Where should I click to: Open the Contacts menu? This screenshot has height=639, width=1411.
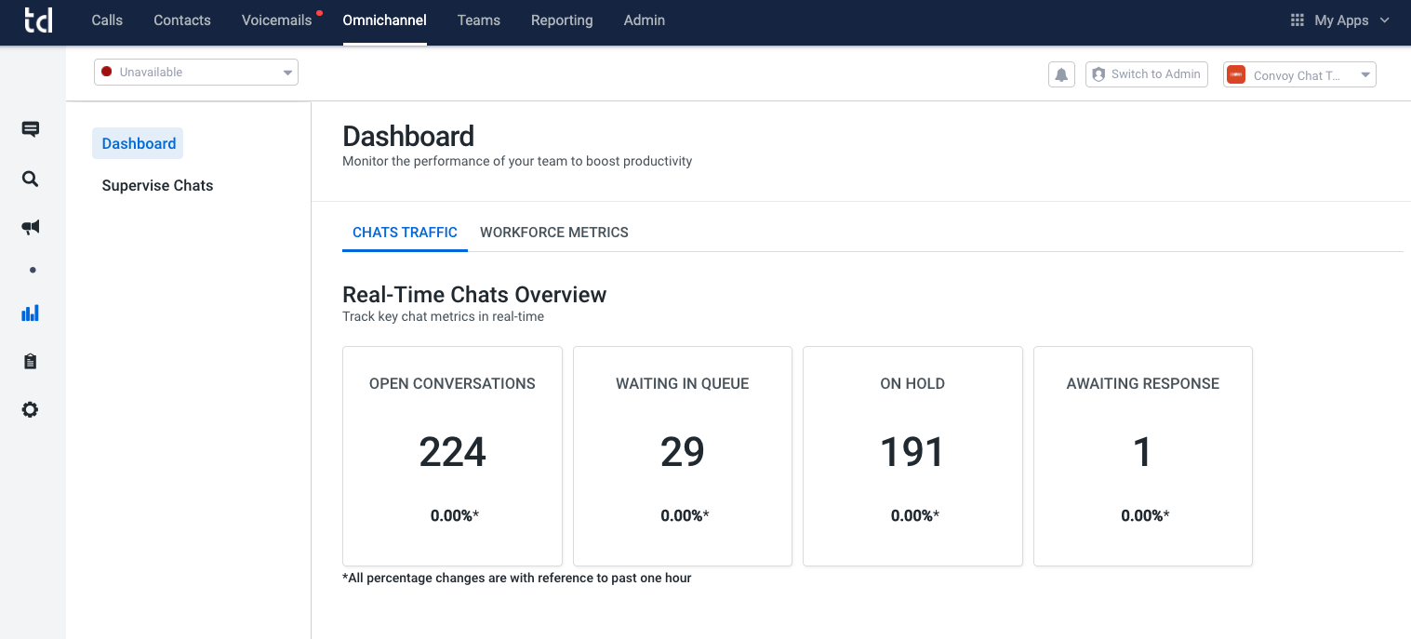pos(182,20)
